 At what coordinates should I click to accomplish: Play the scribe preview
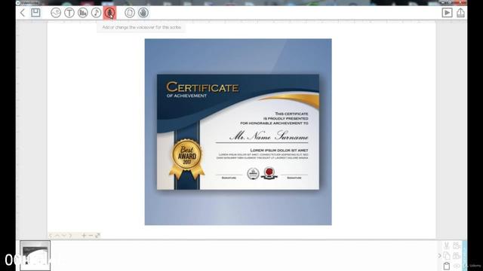[x=447, y=13]
